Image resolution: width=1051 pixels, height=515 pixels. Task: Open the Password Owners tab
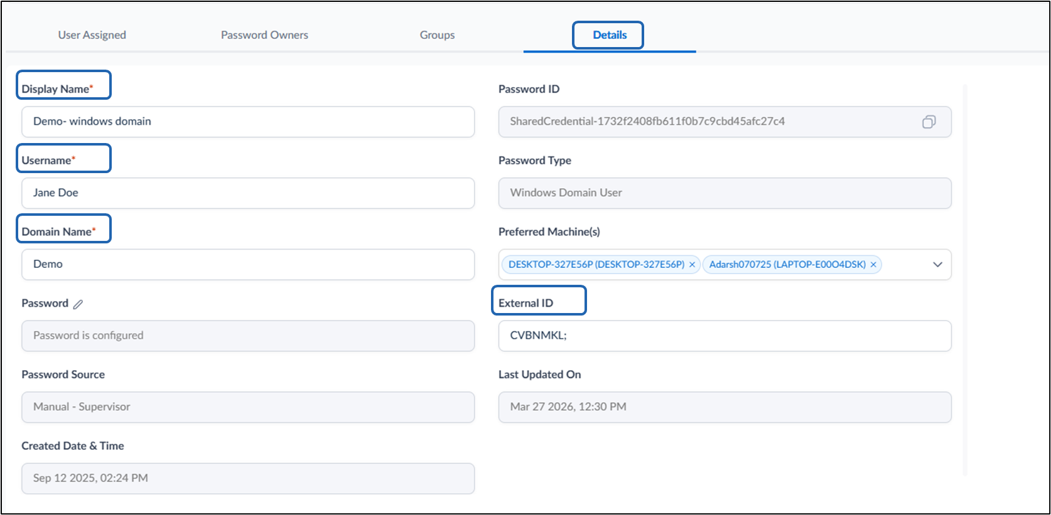click(264, 35)
